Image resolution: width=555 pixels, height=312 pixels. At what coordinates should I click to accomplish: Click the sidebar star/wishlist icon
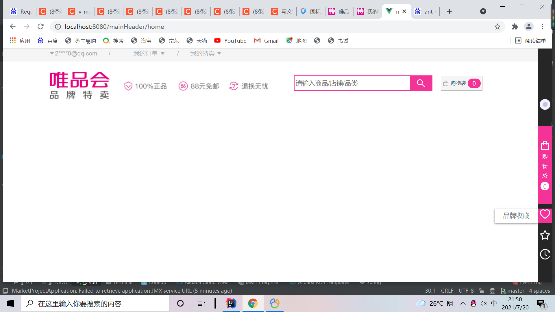pos(545,235)
